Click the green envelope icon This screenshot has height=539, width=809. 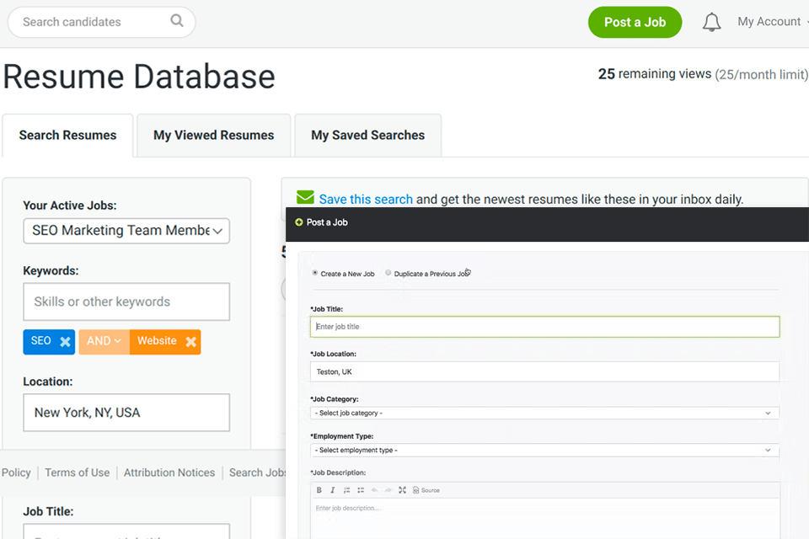click(x=305, y=199)
